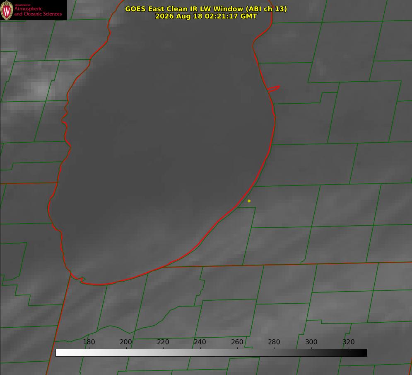Click the Department of text in the logo banner
The width and height of the screenshot is (412, 375).
coord(22,5)
